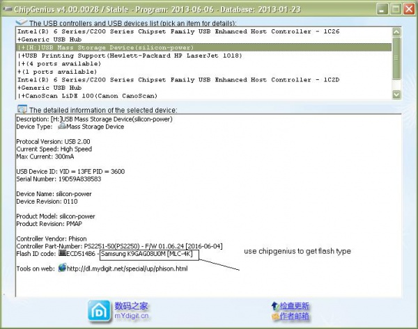Click the magnifier icon beside detailed information header
Screen dimensions: 418x329
22,109
